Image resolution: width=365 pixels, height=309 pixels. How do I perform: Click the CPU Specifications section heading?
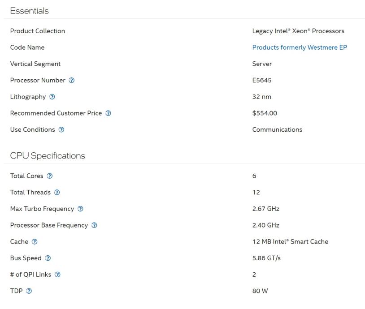click(x=47, y=156)
